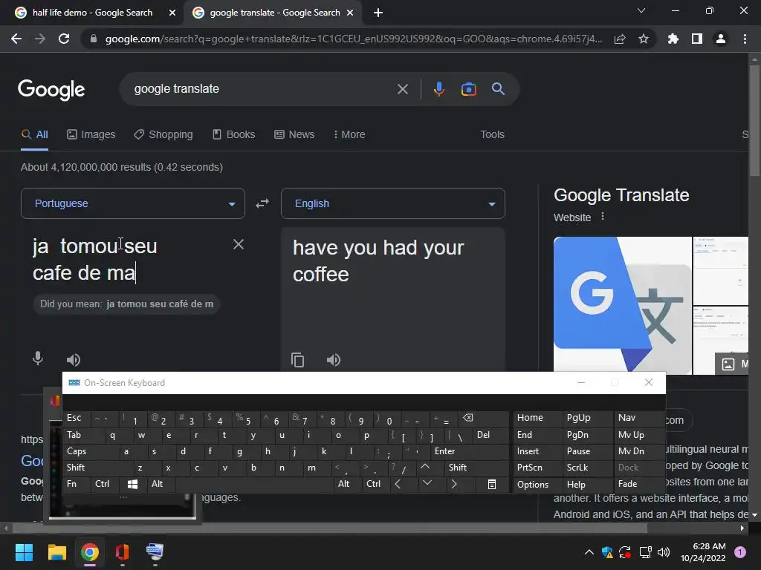This screenshot has height=570, width=761.
Task: Select the Shopping search tab
Action: 163,134
